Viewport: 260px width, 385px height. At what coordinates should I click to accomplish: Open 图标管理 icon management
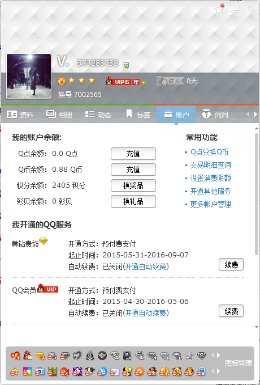(238, 363)
